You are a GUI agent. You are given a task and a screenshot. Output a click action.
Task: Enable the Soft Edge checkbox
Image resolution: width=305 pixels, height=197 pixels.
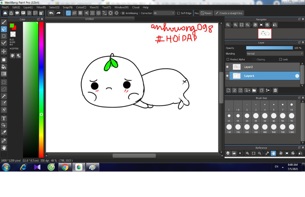(x=178, y=13)
